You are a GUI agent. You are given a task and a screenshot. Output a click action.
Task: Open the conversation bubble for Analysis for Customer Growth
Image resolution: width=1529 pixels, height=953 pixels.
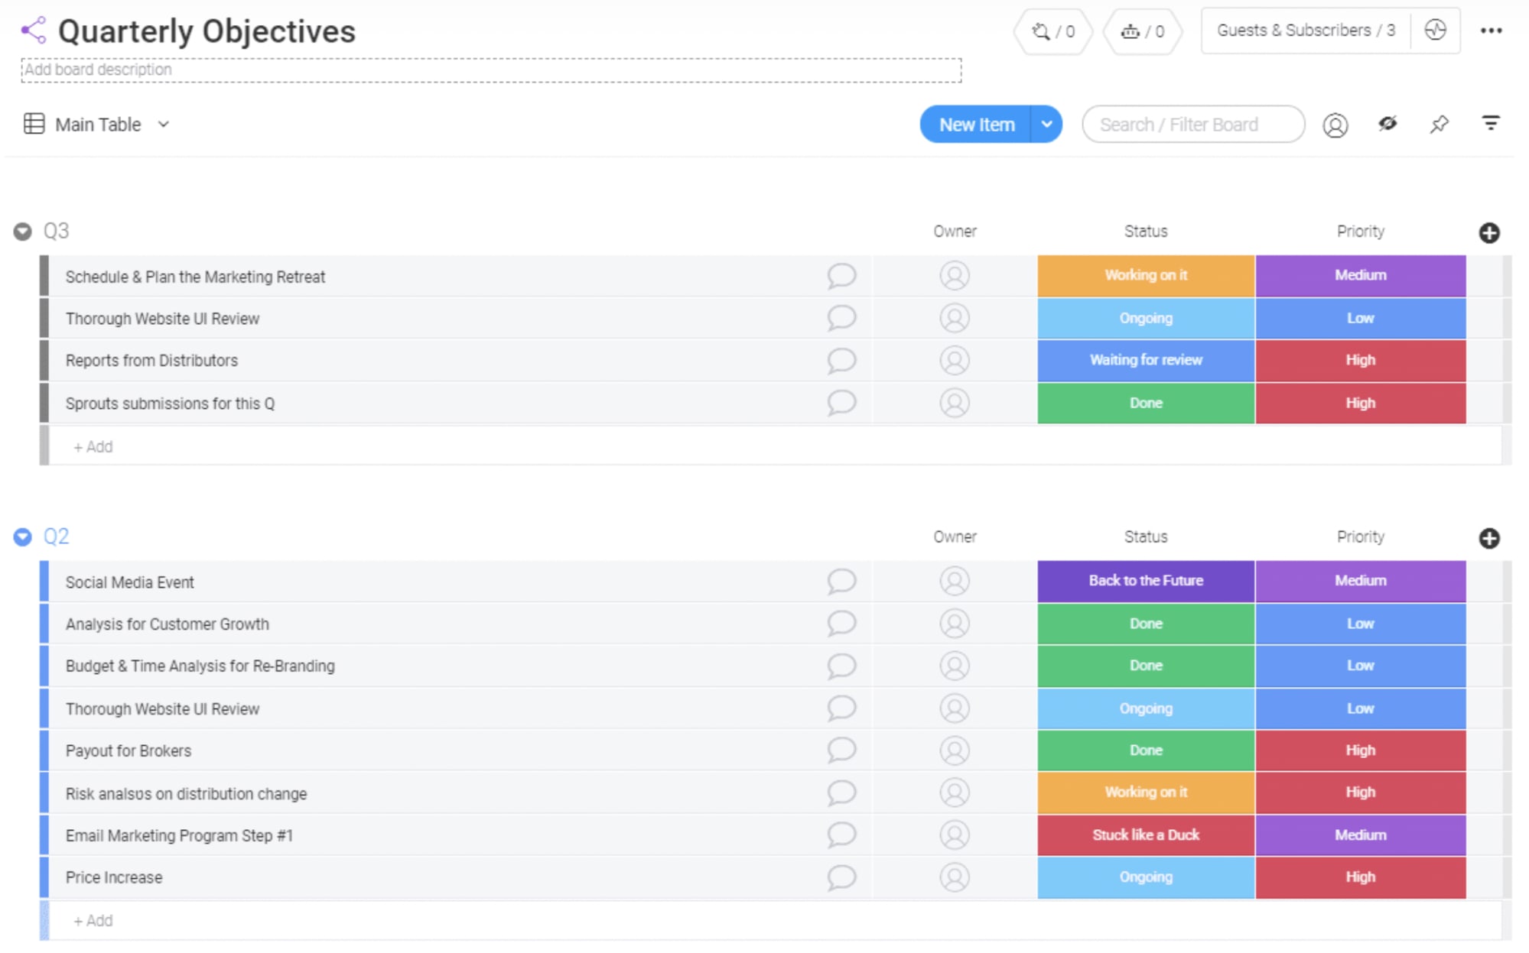(x=841, y=624)
